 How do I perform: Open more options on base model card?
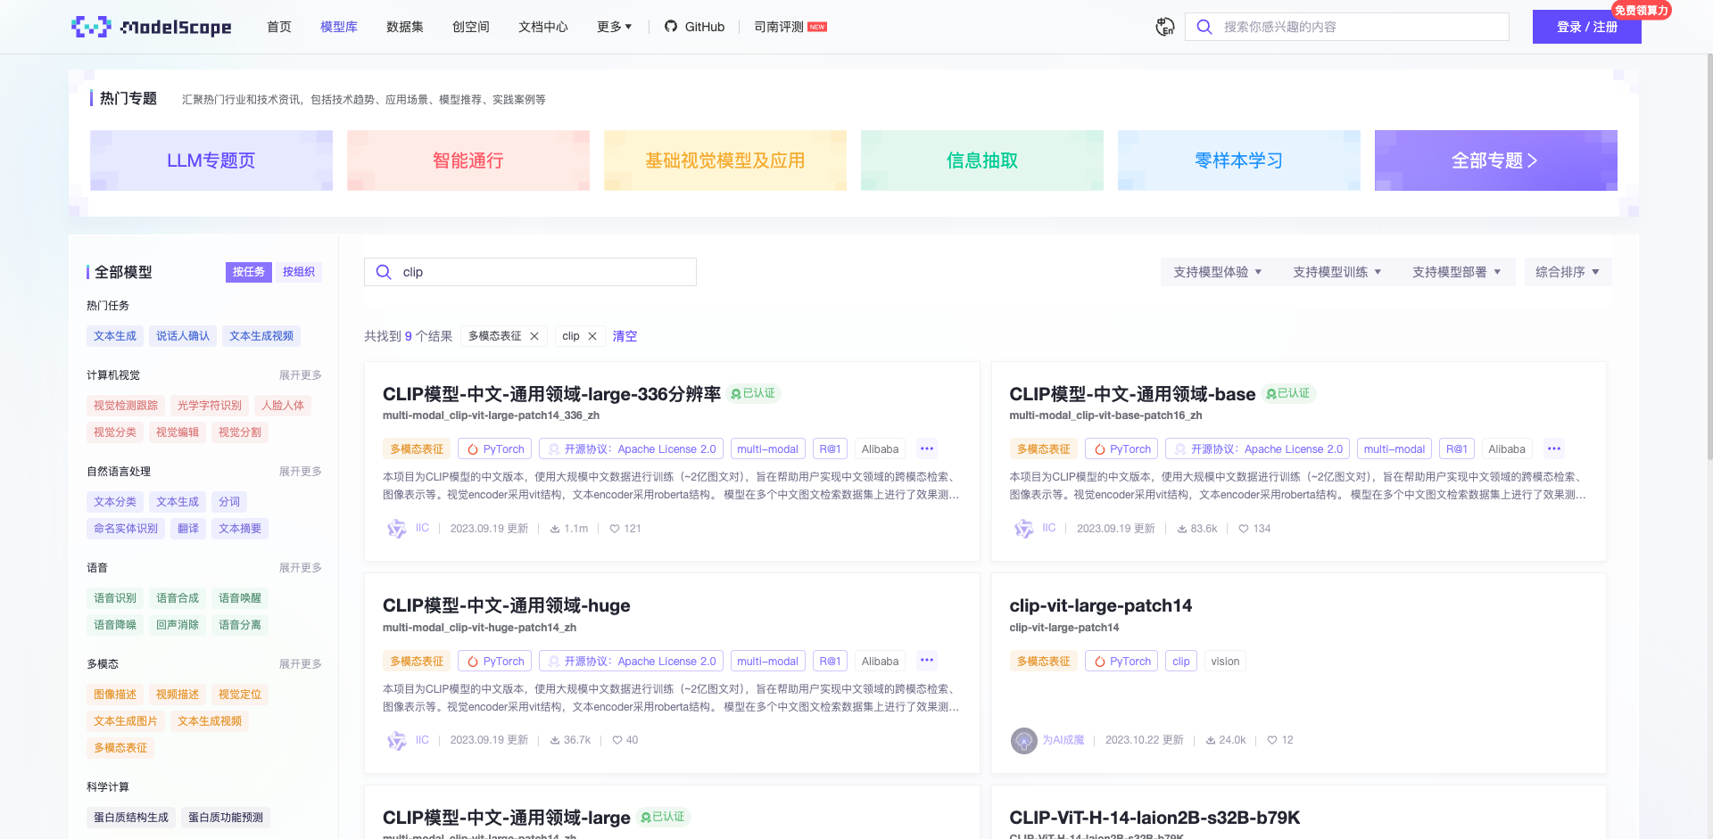(x=1554, y=448)
